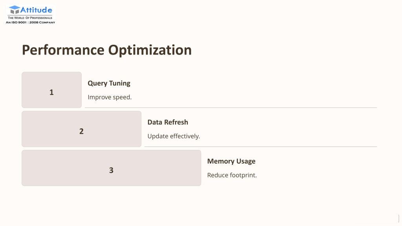Click the numbered box labeled 2

click(82, 129)
